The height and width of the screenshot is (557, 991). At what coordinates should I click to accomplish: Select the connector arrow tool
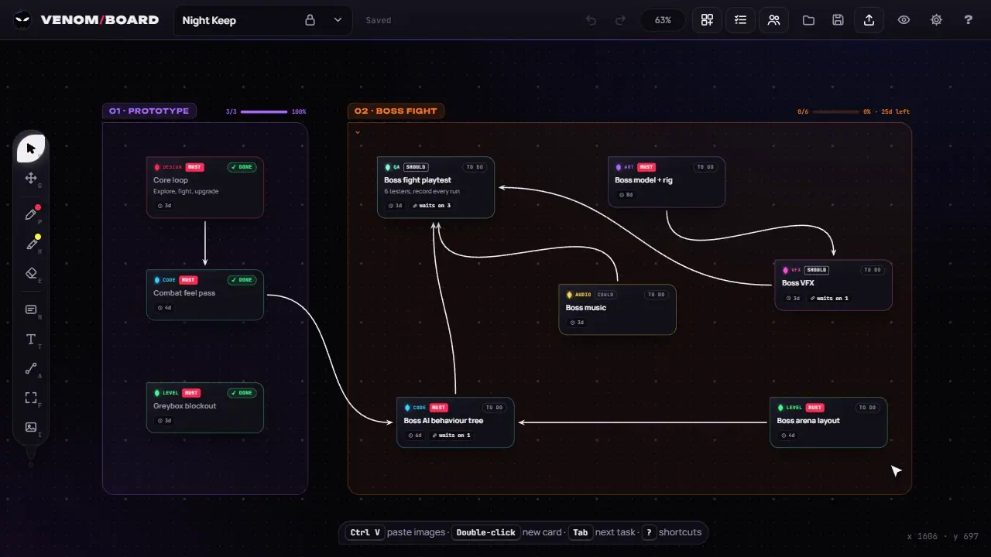[x=31, y=368]
